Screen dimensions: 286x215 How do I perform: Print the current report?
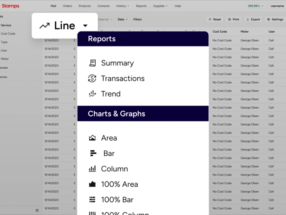(234, 20)
